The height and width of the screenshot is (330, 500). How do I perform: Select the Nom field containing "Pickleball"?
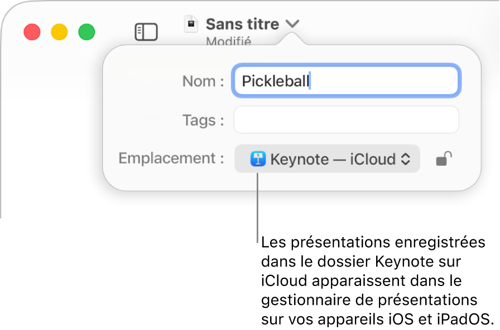click(x=346, y=81)
